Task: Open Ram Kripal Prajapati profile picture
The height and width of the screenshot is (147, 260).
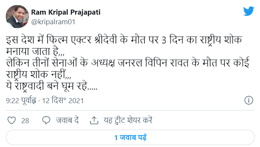Action: pos(17,17)
